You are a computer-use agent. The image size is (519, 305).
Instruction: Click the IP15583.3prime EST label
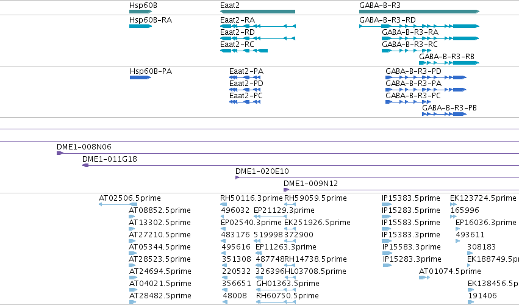point(412,247)
